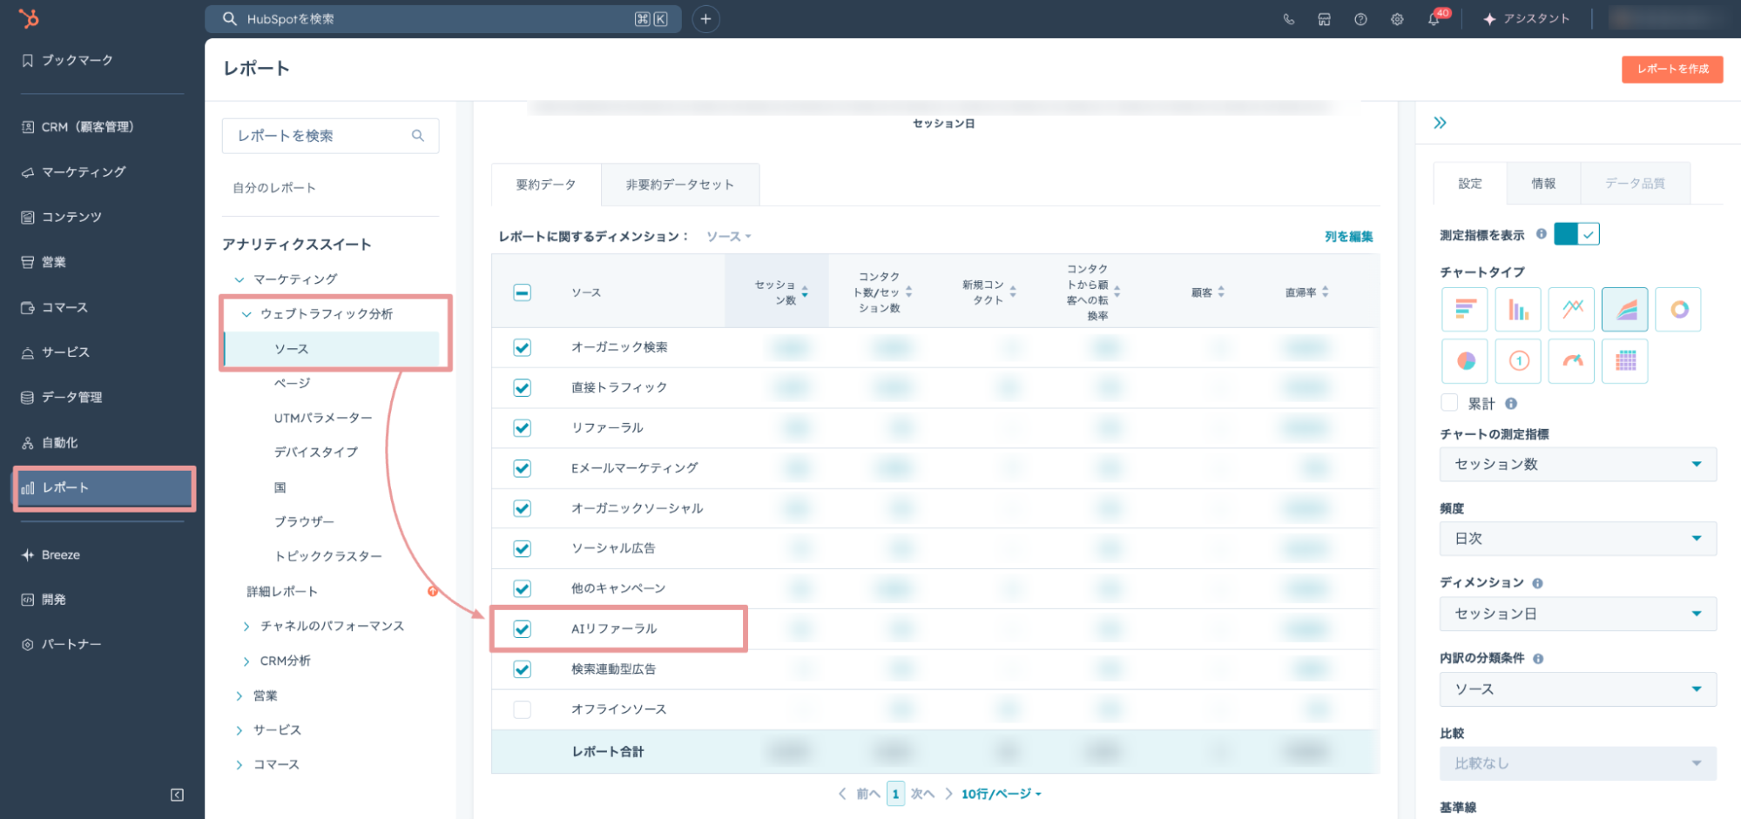Open the marketplace storefront icon
The height and width of the screenshot is (819, 1741).
pos(1324,19)
